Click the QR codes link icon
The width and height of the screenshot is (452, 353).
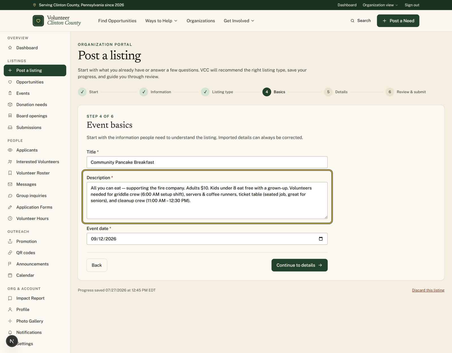(x=10, y=252)
